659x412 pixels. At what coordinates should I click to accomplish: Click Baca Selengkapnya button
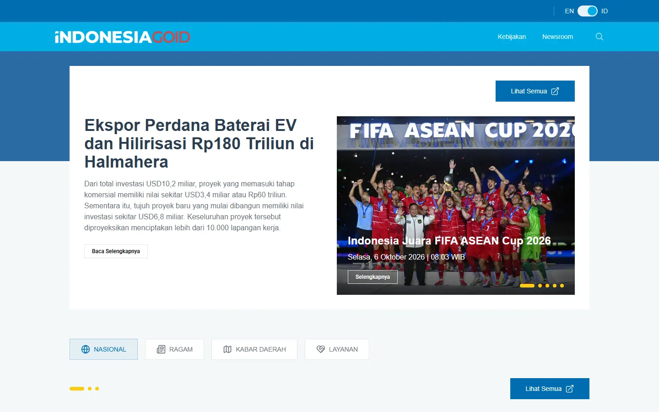pyautogui.click(x=116, y=251)
